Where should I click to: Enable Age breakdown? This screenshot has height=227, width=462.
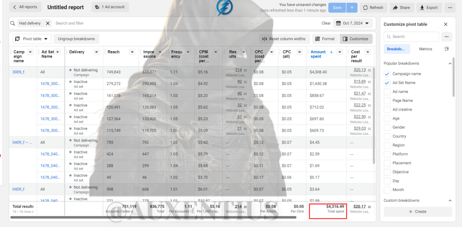387,118
